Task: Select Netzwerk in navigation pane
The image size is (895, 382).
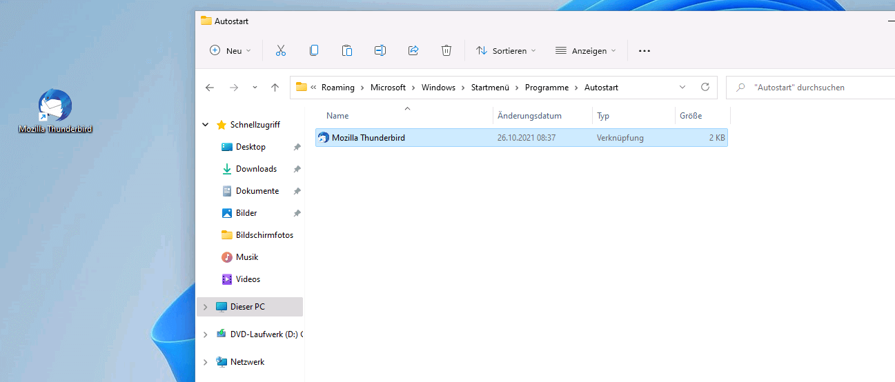Action: 247,362
